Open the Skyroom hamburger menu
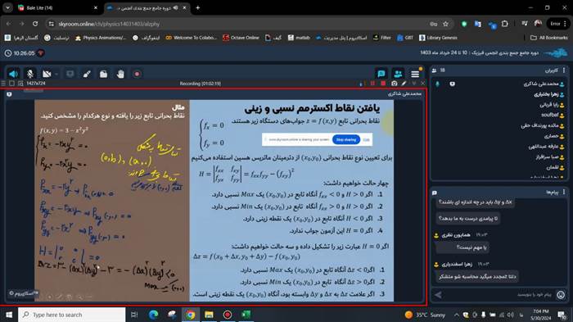The height and width of the screenshot is (322, 573). 415,74
